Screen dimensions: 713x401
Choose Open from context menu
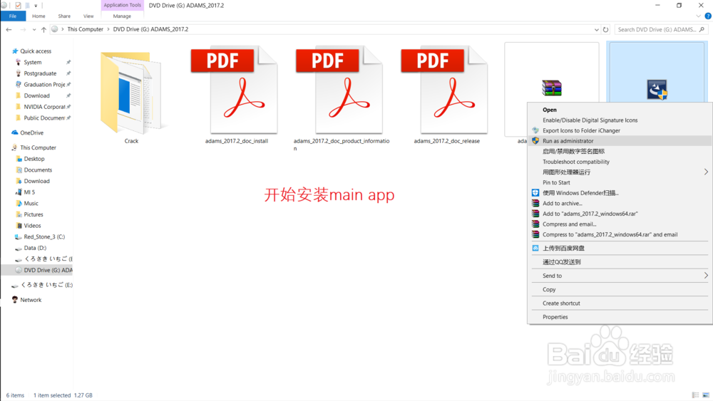pyautogui.click(x=620, y=110)
